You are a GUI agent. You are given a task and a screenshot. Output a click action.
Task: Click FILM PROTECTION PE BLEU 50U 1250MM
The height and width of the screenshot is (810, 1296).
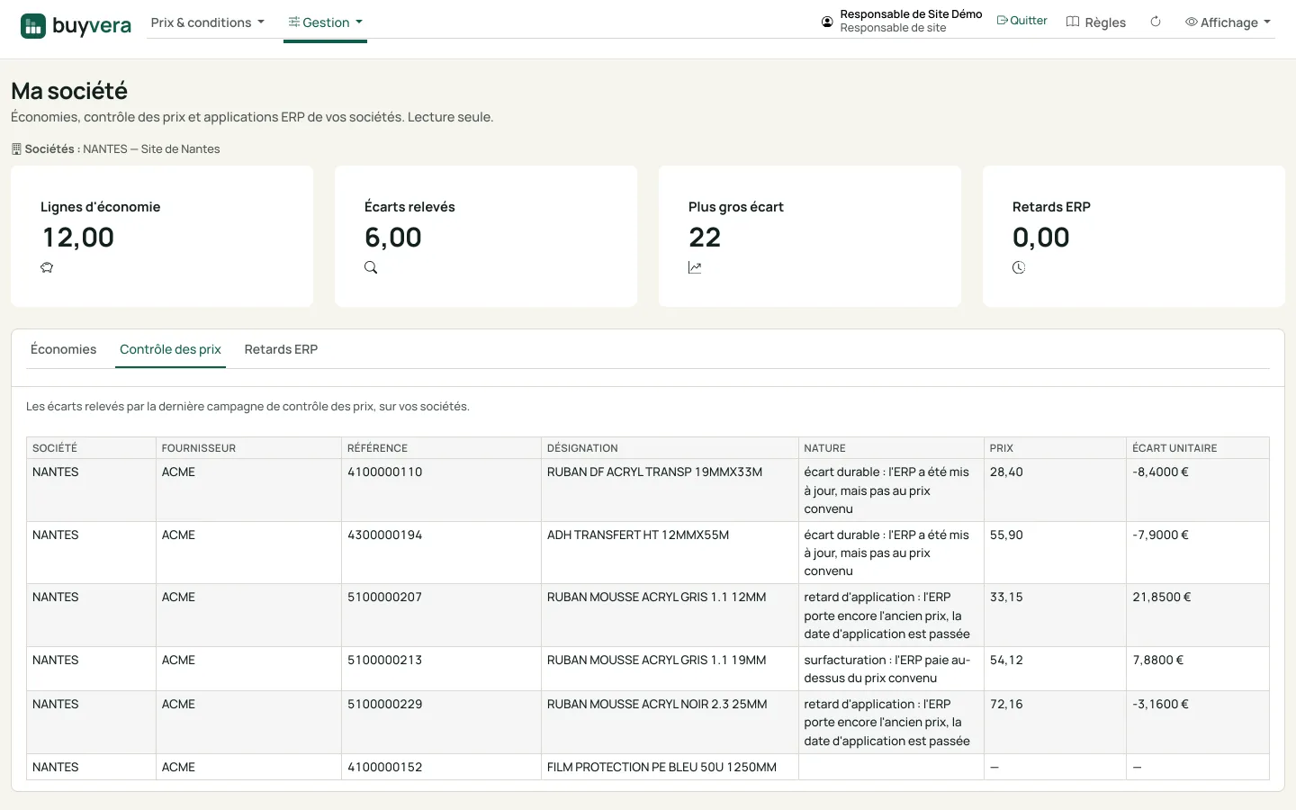click(x=661, y=767)
